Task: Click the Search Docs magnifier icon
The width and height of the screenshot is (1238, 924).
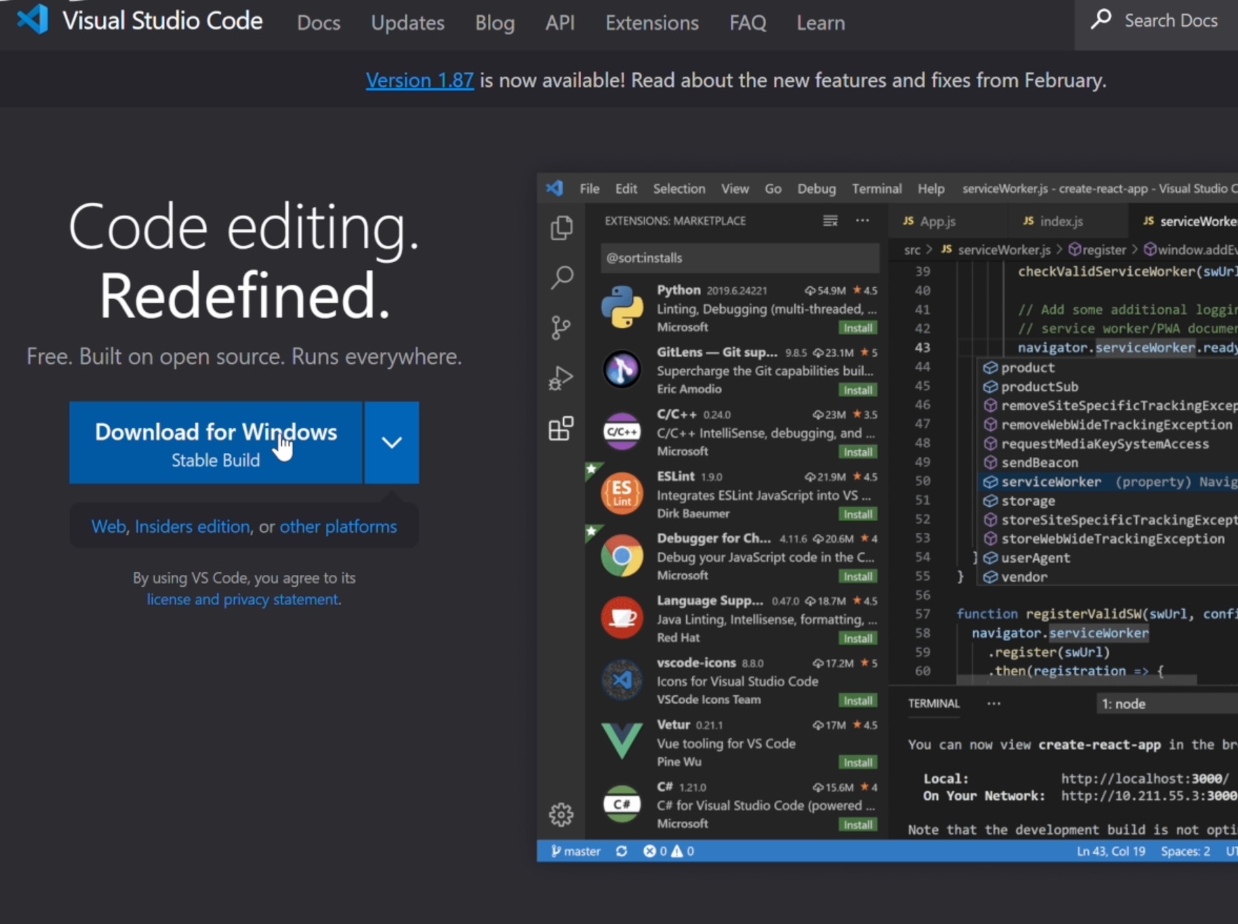Action: click(x=1101, y=19)
